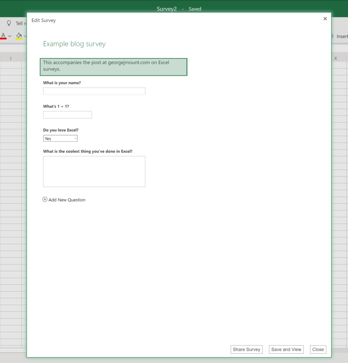Apply the yellow fill color bucket icon
Viewport: 348px width, 363px height.
coord(19,36)
